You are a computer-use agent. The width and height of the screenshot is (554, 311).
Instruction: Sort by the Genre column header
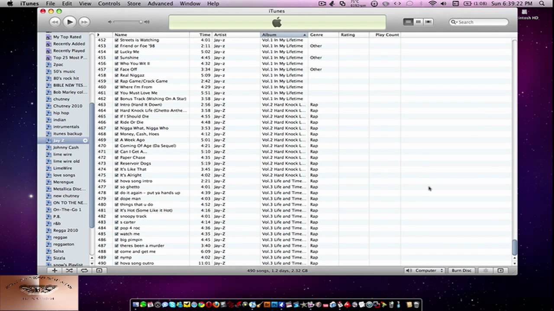coord(323,35)
